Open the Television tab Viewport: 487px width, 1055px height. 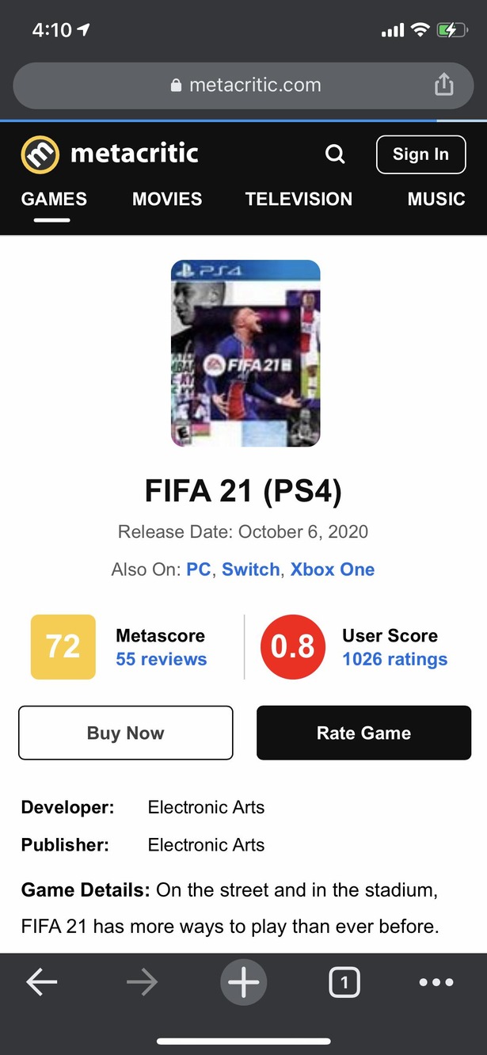coord(299,200)
